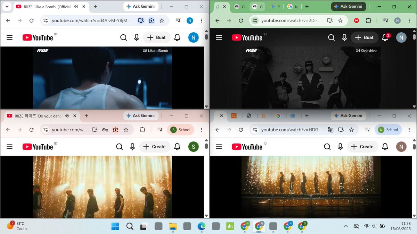Open green chart app on taskbar

(x=230, y=226)
